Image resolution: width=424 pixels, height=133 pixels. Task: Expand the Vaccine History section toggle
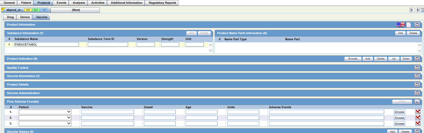point(417,131)
